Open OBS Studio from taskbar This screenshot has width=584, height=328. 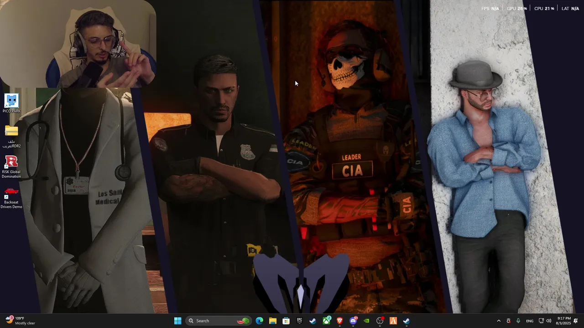click(380, 321)
